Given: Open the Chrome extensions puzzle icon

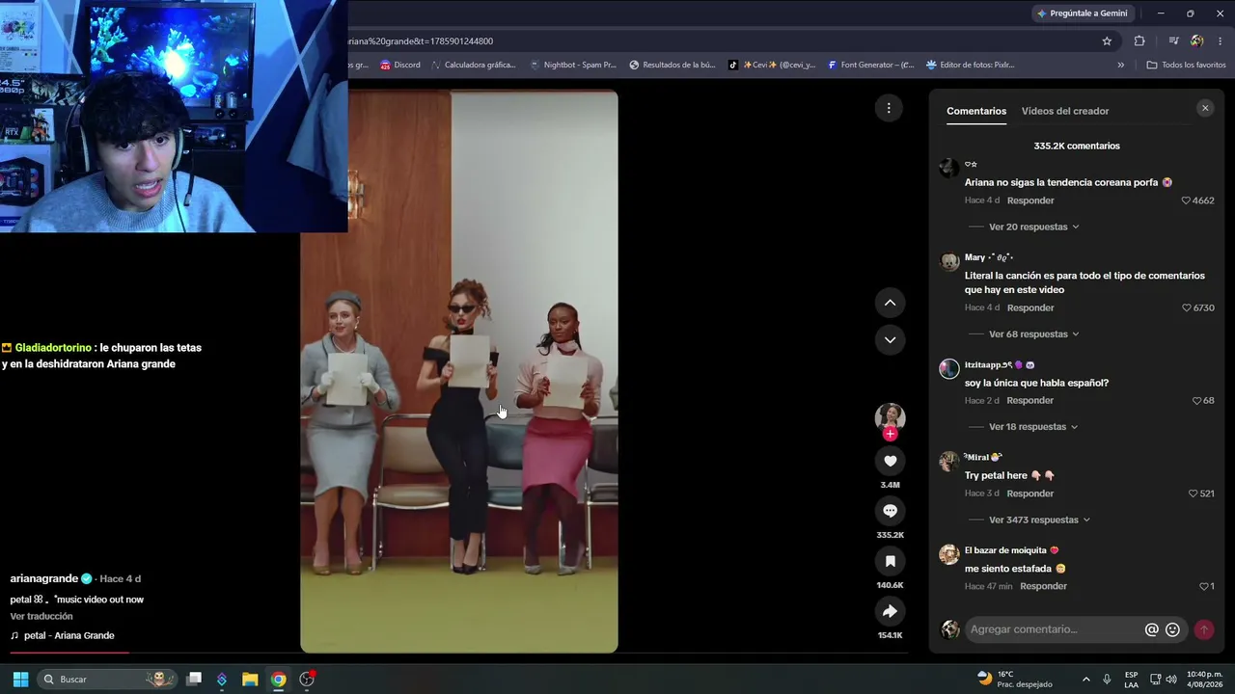Looking at the screenshot, I should [1139, 41].
